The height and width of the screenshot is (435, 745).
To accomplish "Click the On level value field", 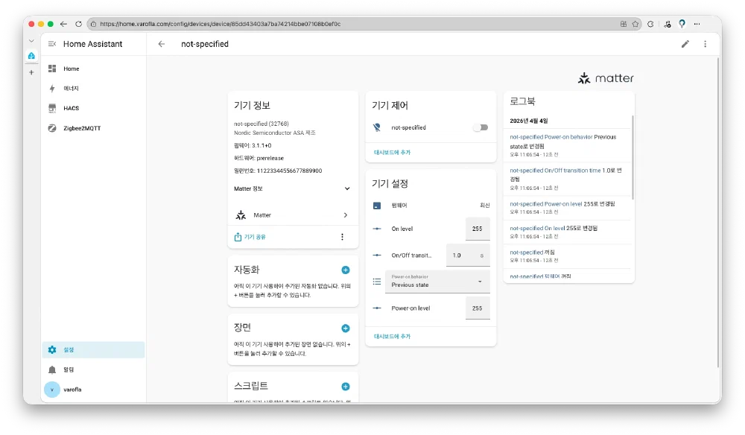I will coord(477,229).
